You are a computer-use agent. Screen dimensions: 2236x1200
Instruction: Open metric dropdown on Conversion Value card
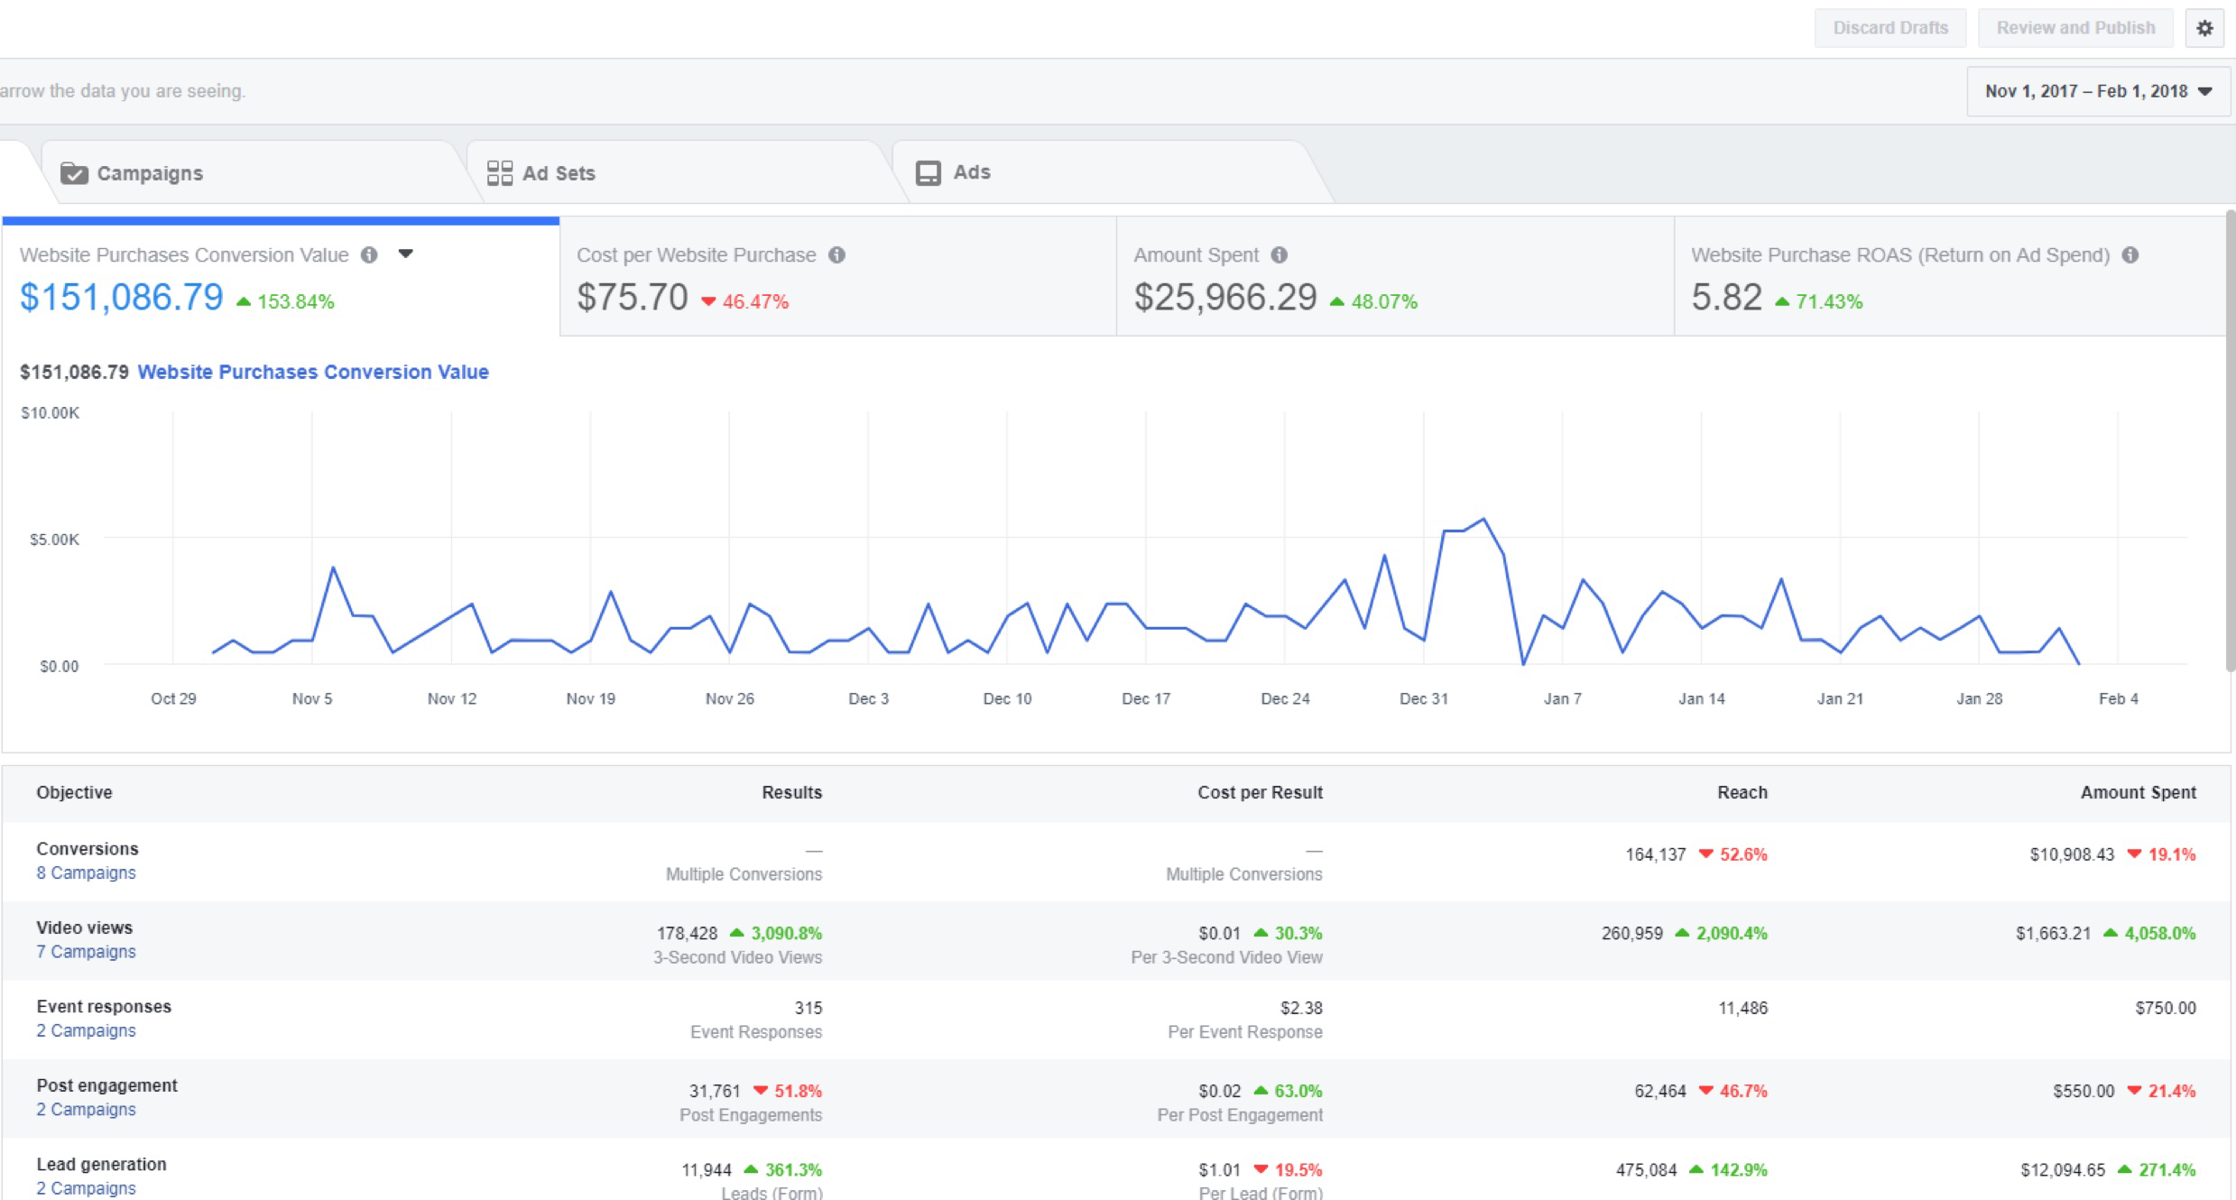(406, 254)
